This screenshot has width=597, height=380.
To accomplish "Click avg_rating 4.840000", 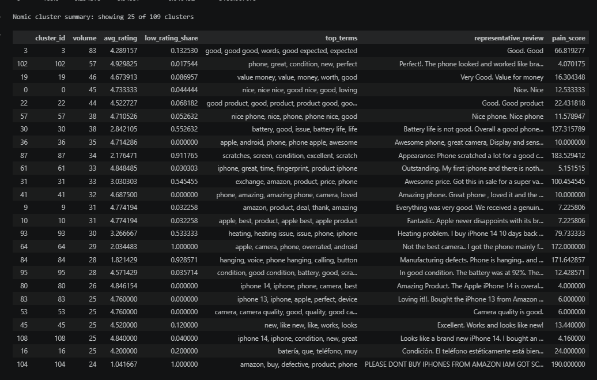I will tap(123, 338).
